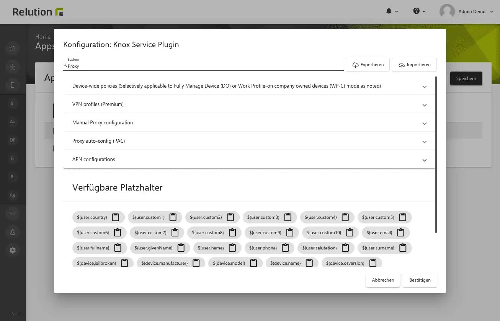
Task: Open the devices phone icon in sidebar
Action: pyautogui.click(x=13, y=85)
